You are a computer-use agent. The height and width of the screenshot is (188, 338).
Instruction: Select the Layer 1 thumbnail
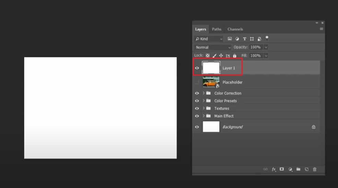[211, 68]
